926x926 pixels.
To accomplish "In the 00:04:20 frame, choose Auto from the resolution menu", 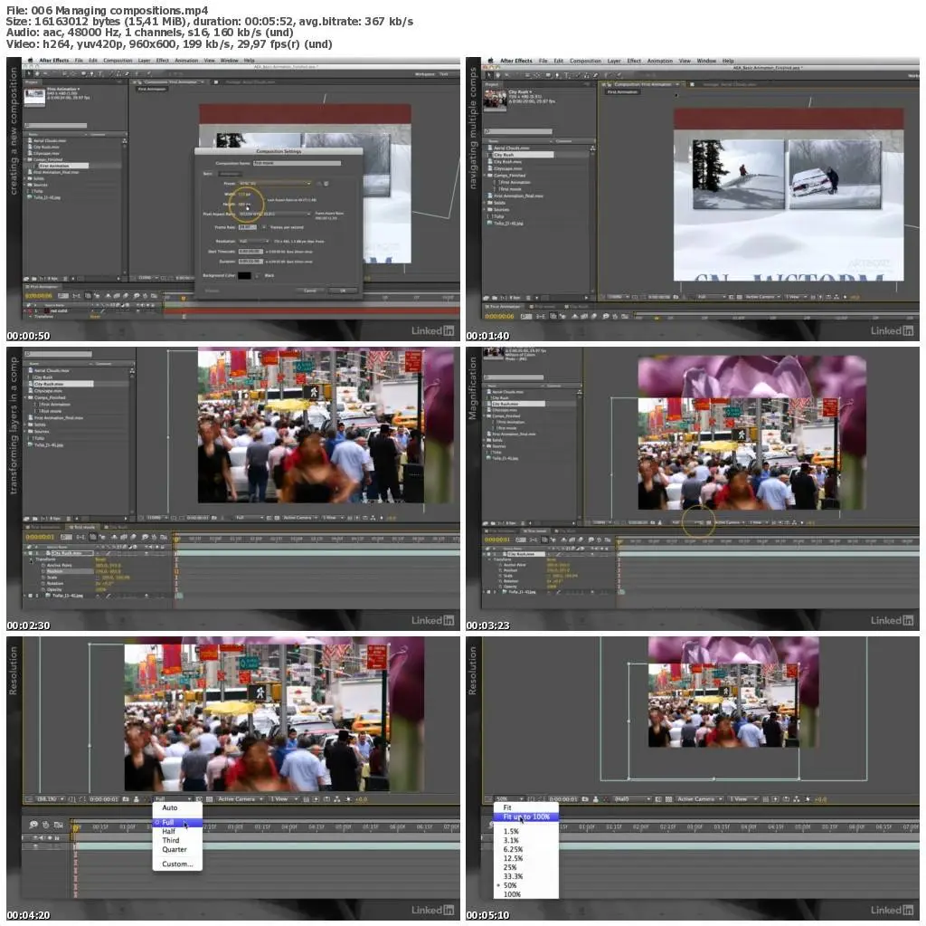I will pos(177,807).
